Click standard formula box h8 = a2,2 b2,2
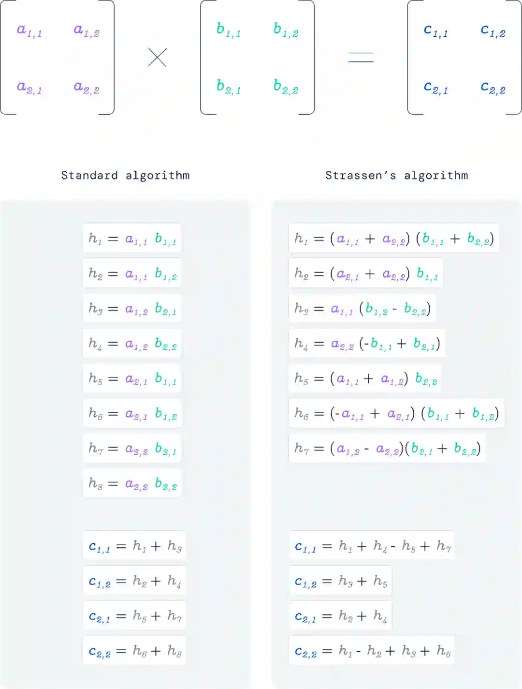Viewport: 522px width, 689px height. (x=132, y=483)
